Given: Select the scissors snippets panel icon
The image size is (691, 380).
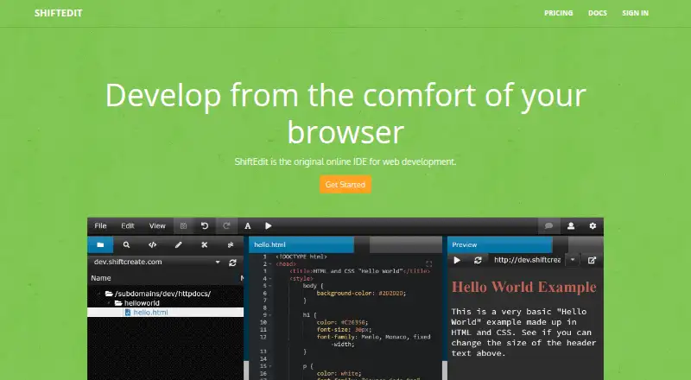Looking at the screenshot, I should (205, 244).
